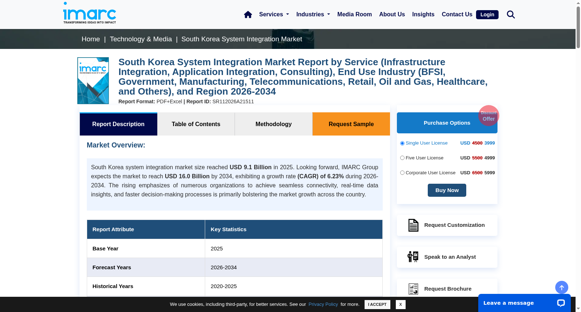Click the Historical Years row label
581x312 pixels.
[x=113, y=286]
